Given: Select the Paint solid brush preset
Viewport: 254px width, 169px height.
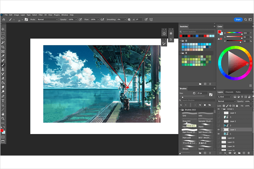Looking at the screenshot, I should coord(189,137).
